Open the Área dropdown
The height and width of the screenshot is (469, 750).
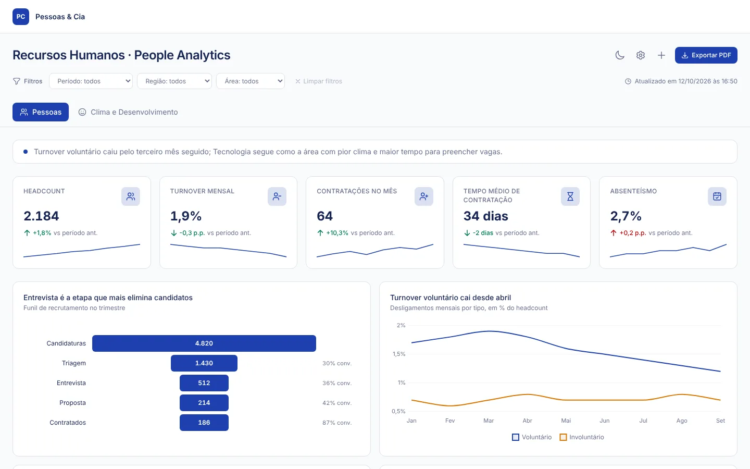coord(251,81)
